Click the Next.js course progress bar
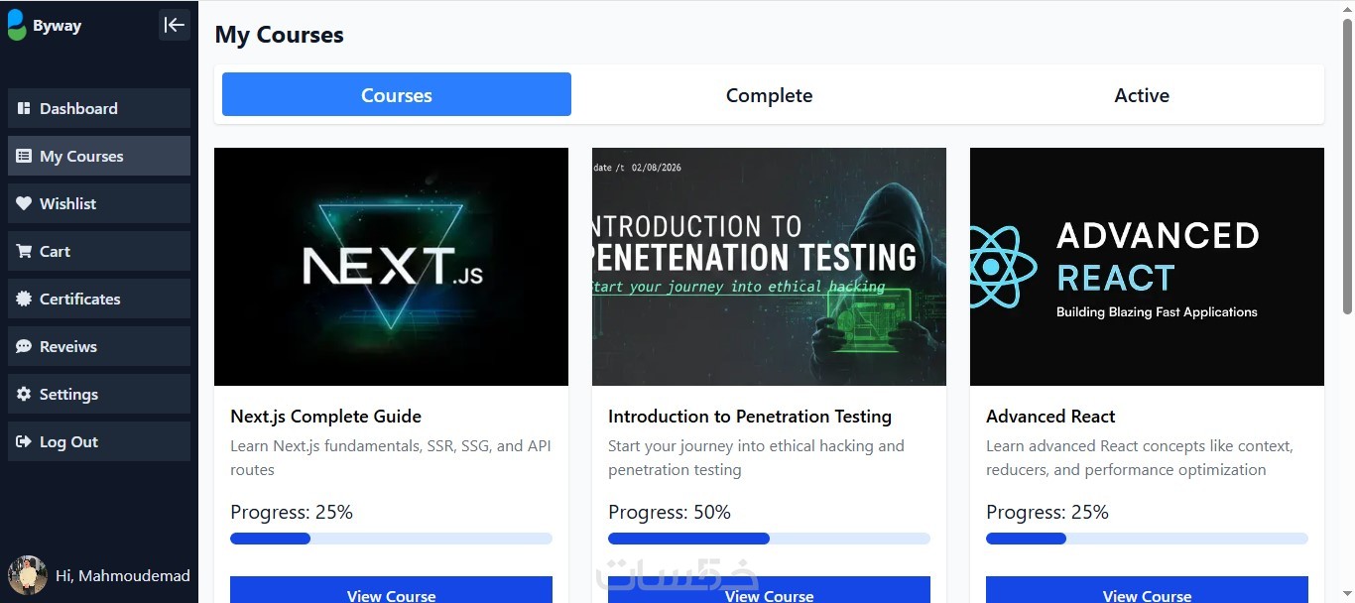 click(391, 539)
